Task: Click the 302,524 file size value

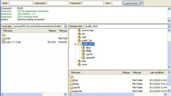Action: pos(52,42)
